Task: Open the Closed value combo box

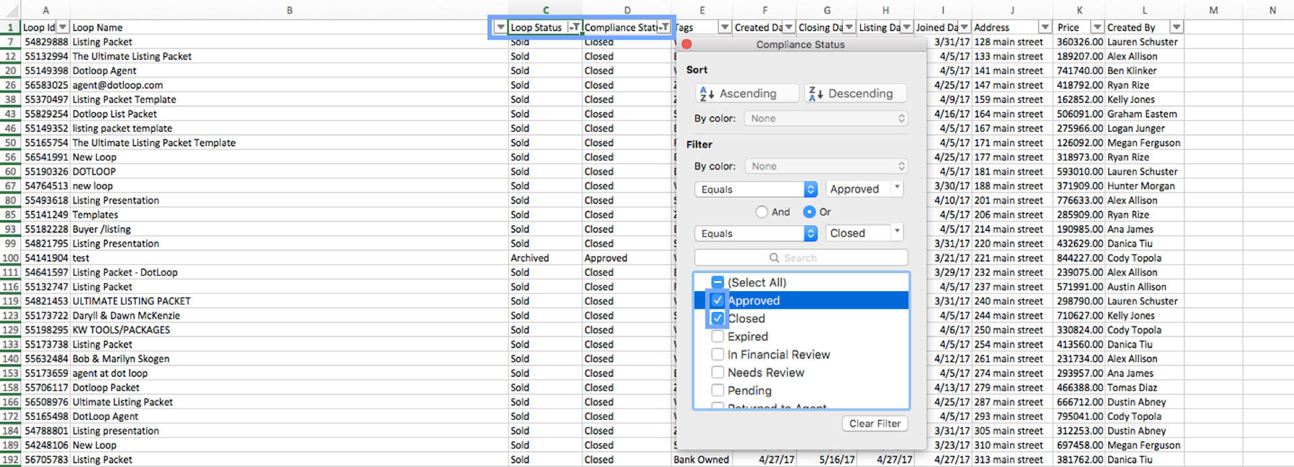Action: click(x=865, y=233)
